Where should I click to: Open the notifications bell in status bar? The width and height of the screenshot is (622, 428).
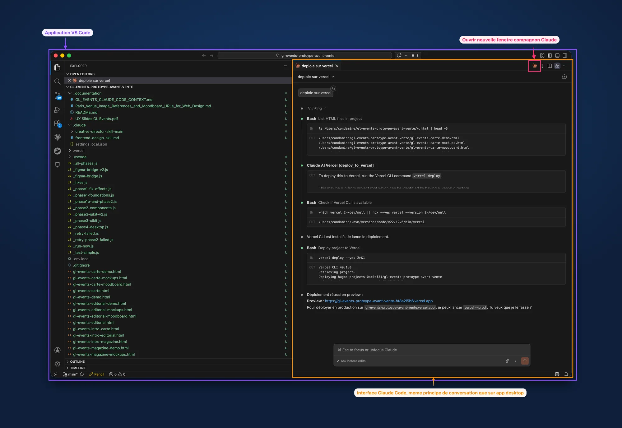pyautogui.click(x=566, y=374)
